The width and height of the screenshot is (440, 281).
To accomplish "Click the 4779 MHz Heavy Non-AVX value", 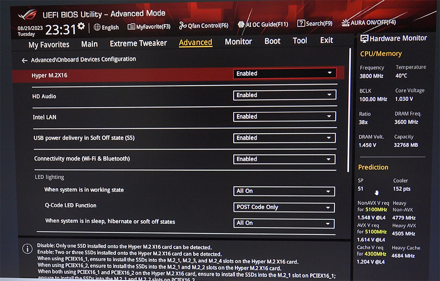I will point(404,218).
